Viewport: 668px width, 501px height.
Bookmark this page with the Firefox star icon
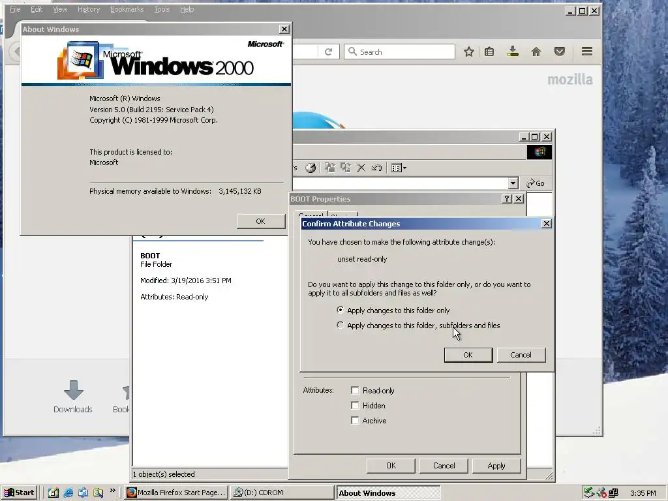click(x=468, y=52)
